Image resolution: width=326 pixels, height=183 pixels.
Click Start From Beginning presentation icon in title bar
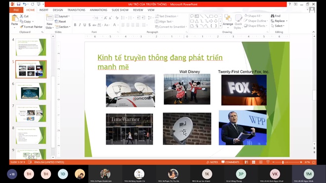coord(39,4)
